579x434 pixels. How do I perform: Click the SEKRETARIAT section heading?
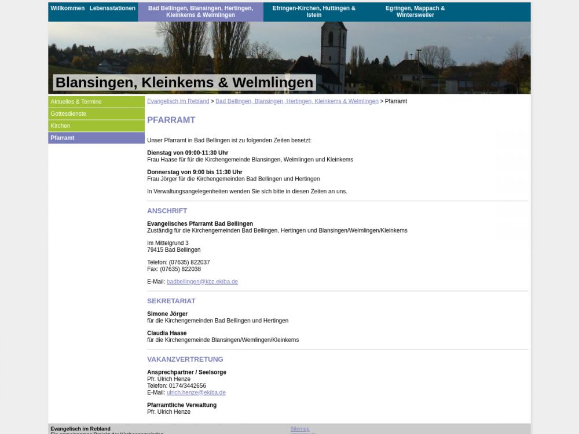click(171, 301)
